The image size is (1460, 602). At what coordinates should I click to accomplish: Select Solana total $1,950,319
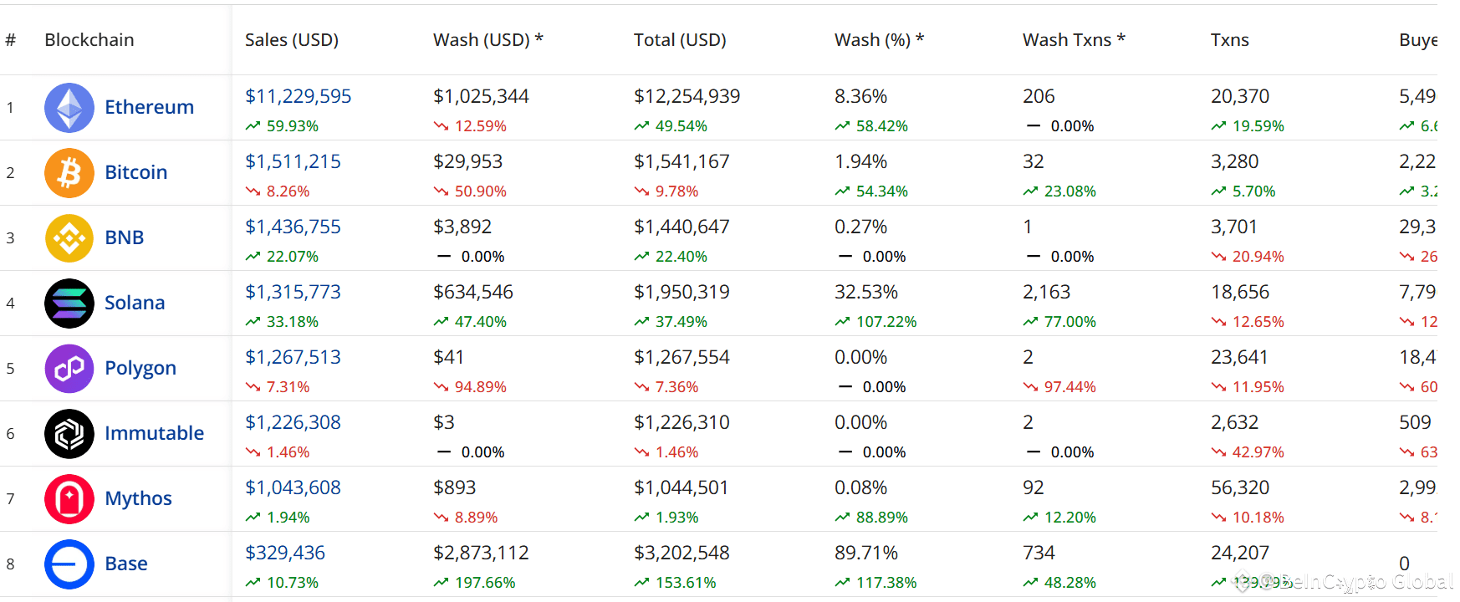pos(682,292)
